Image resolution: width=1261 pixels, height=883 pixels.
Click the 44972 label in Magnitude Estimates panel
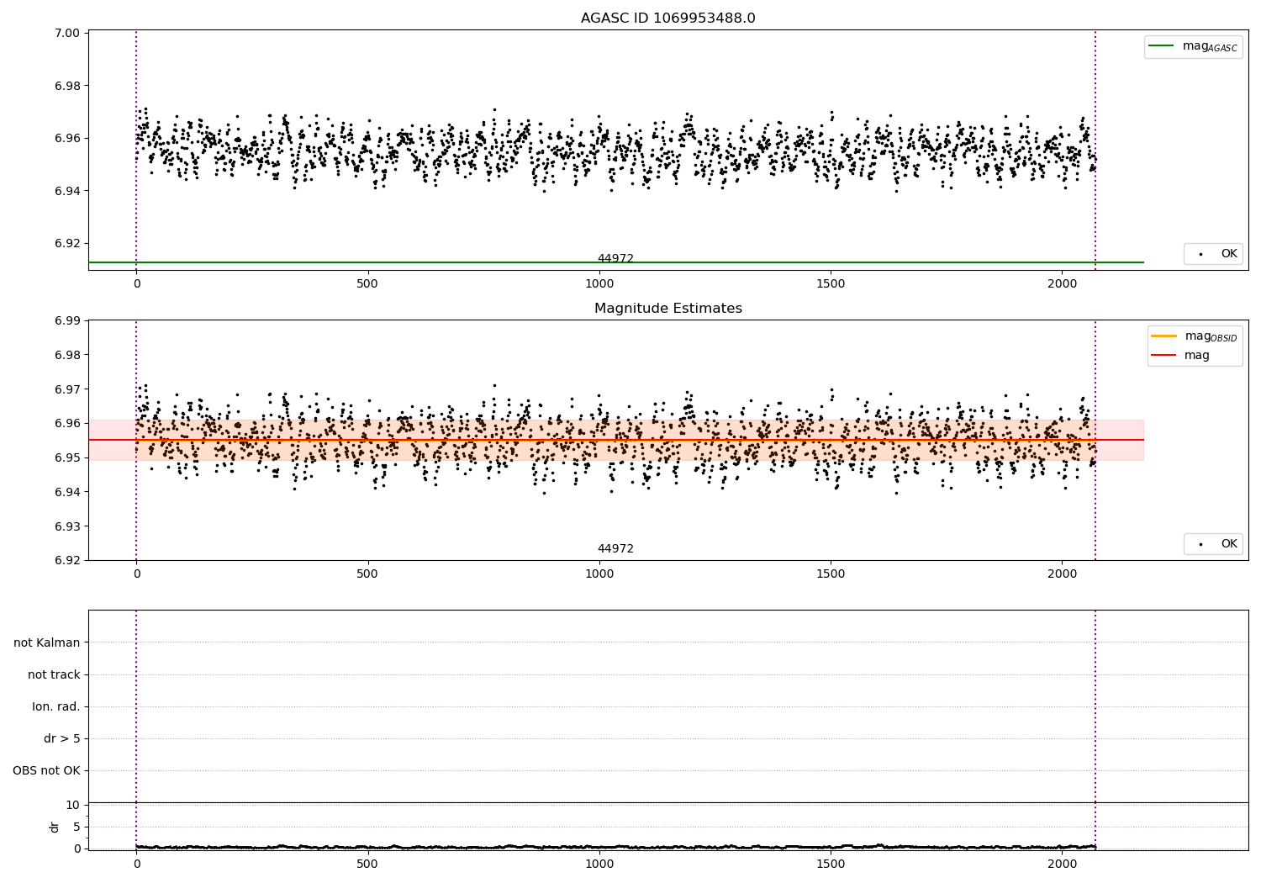coord(615,549)
